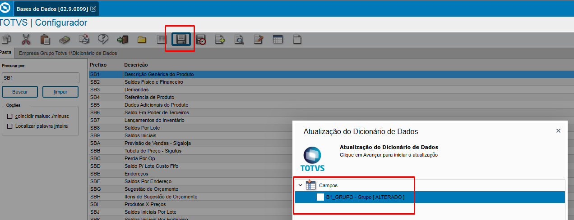Select the Pasta tab
The height and width of the screenshot is (220, 574).
[5, 52]
